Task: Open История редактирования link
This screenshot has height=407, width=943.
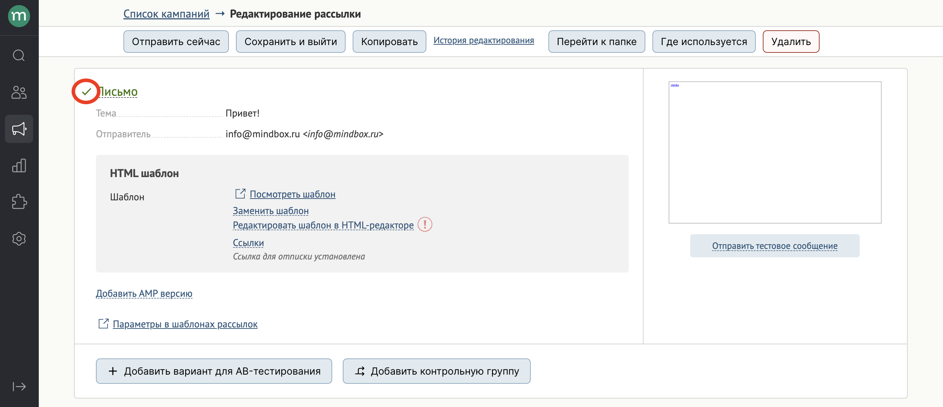Action: pos(483,40)
